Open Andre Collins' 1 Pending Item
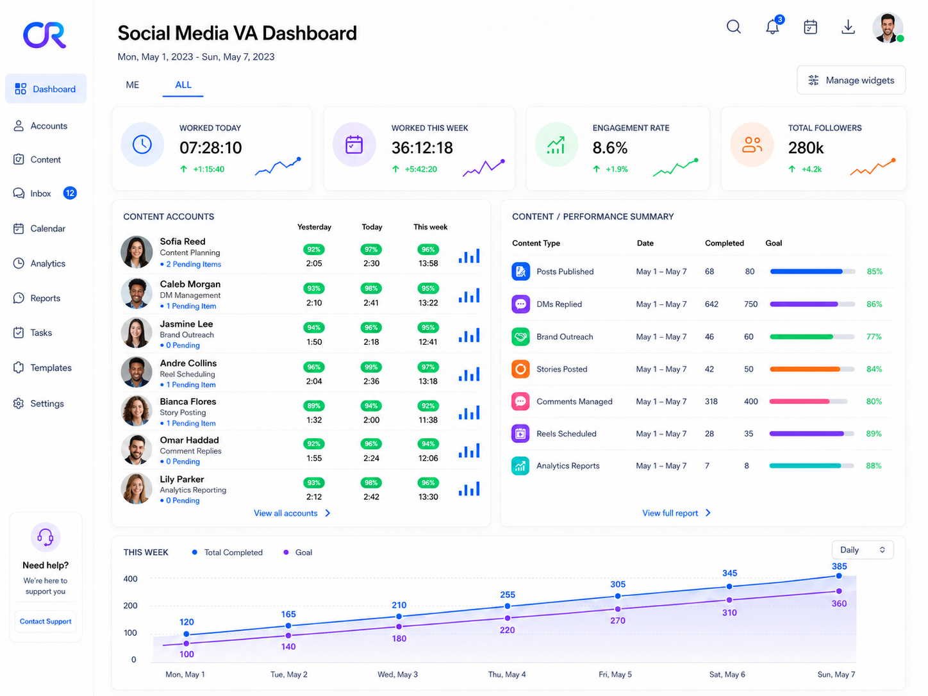The image size is (928, 696). (188, 385)
